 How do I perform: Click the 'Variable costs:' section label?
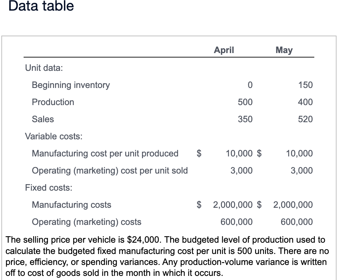54,136
